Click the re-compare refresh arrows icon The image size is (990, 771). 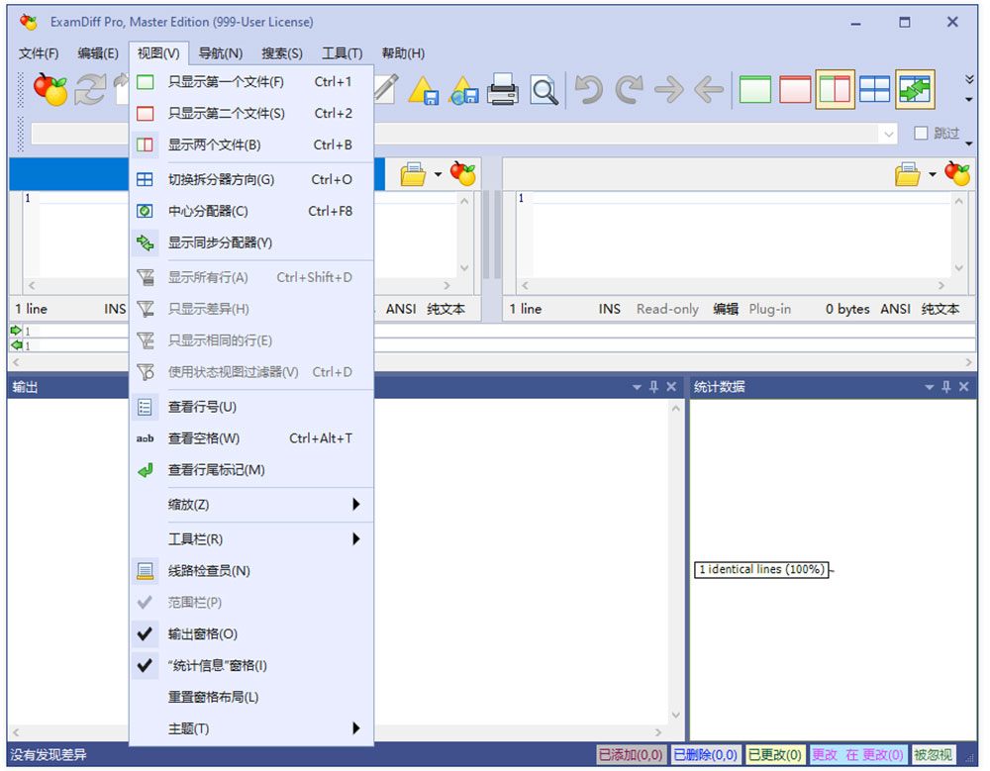coord(90,89)
